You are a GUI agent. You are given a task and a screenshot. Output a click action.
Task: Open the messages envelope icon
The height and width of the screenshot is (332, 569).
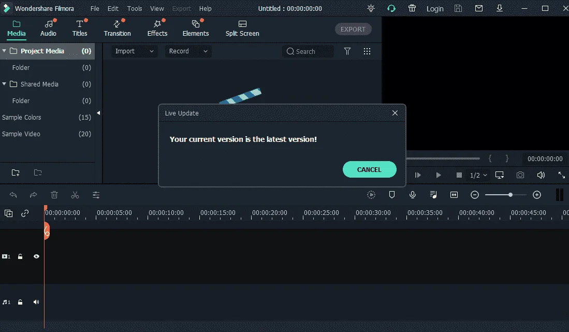click(x=478, y=8)
